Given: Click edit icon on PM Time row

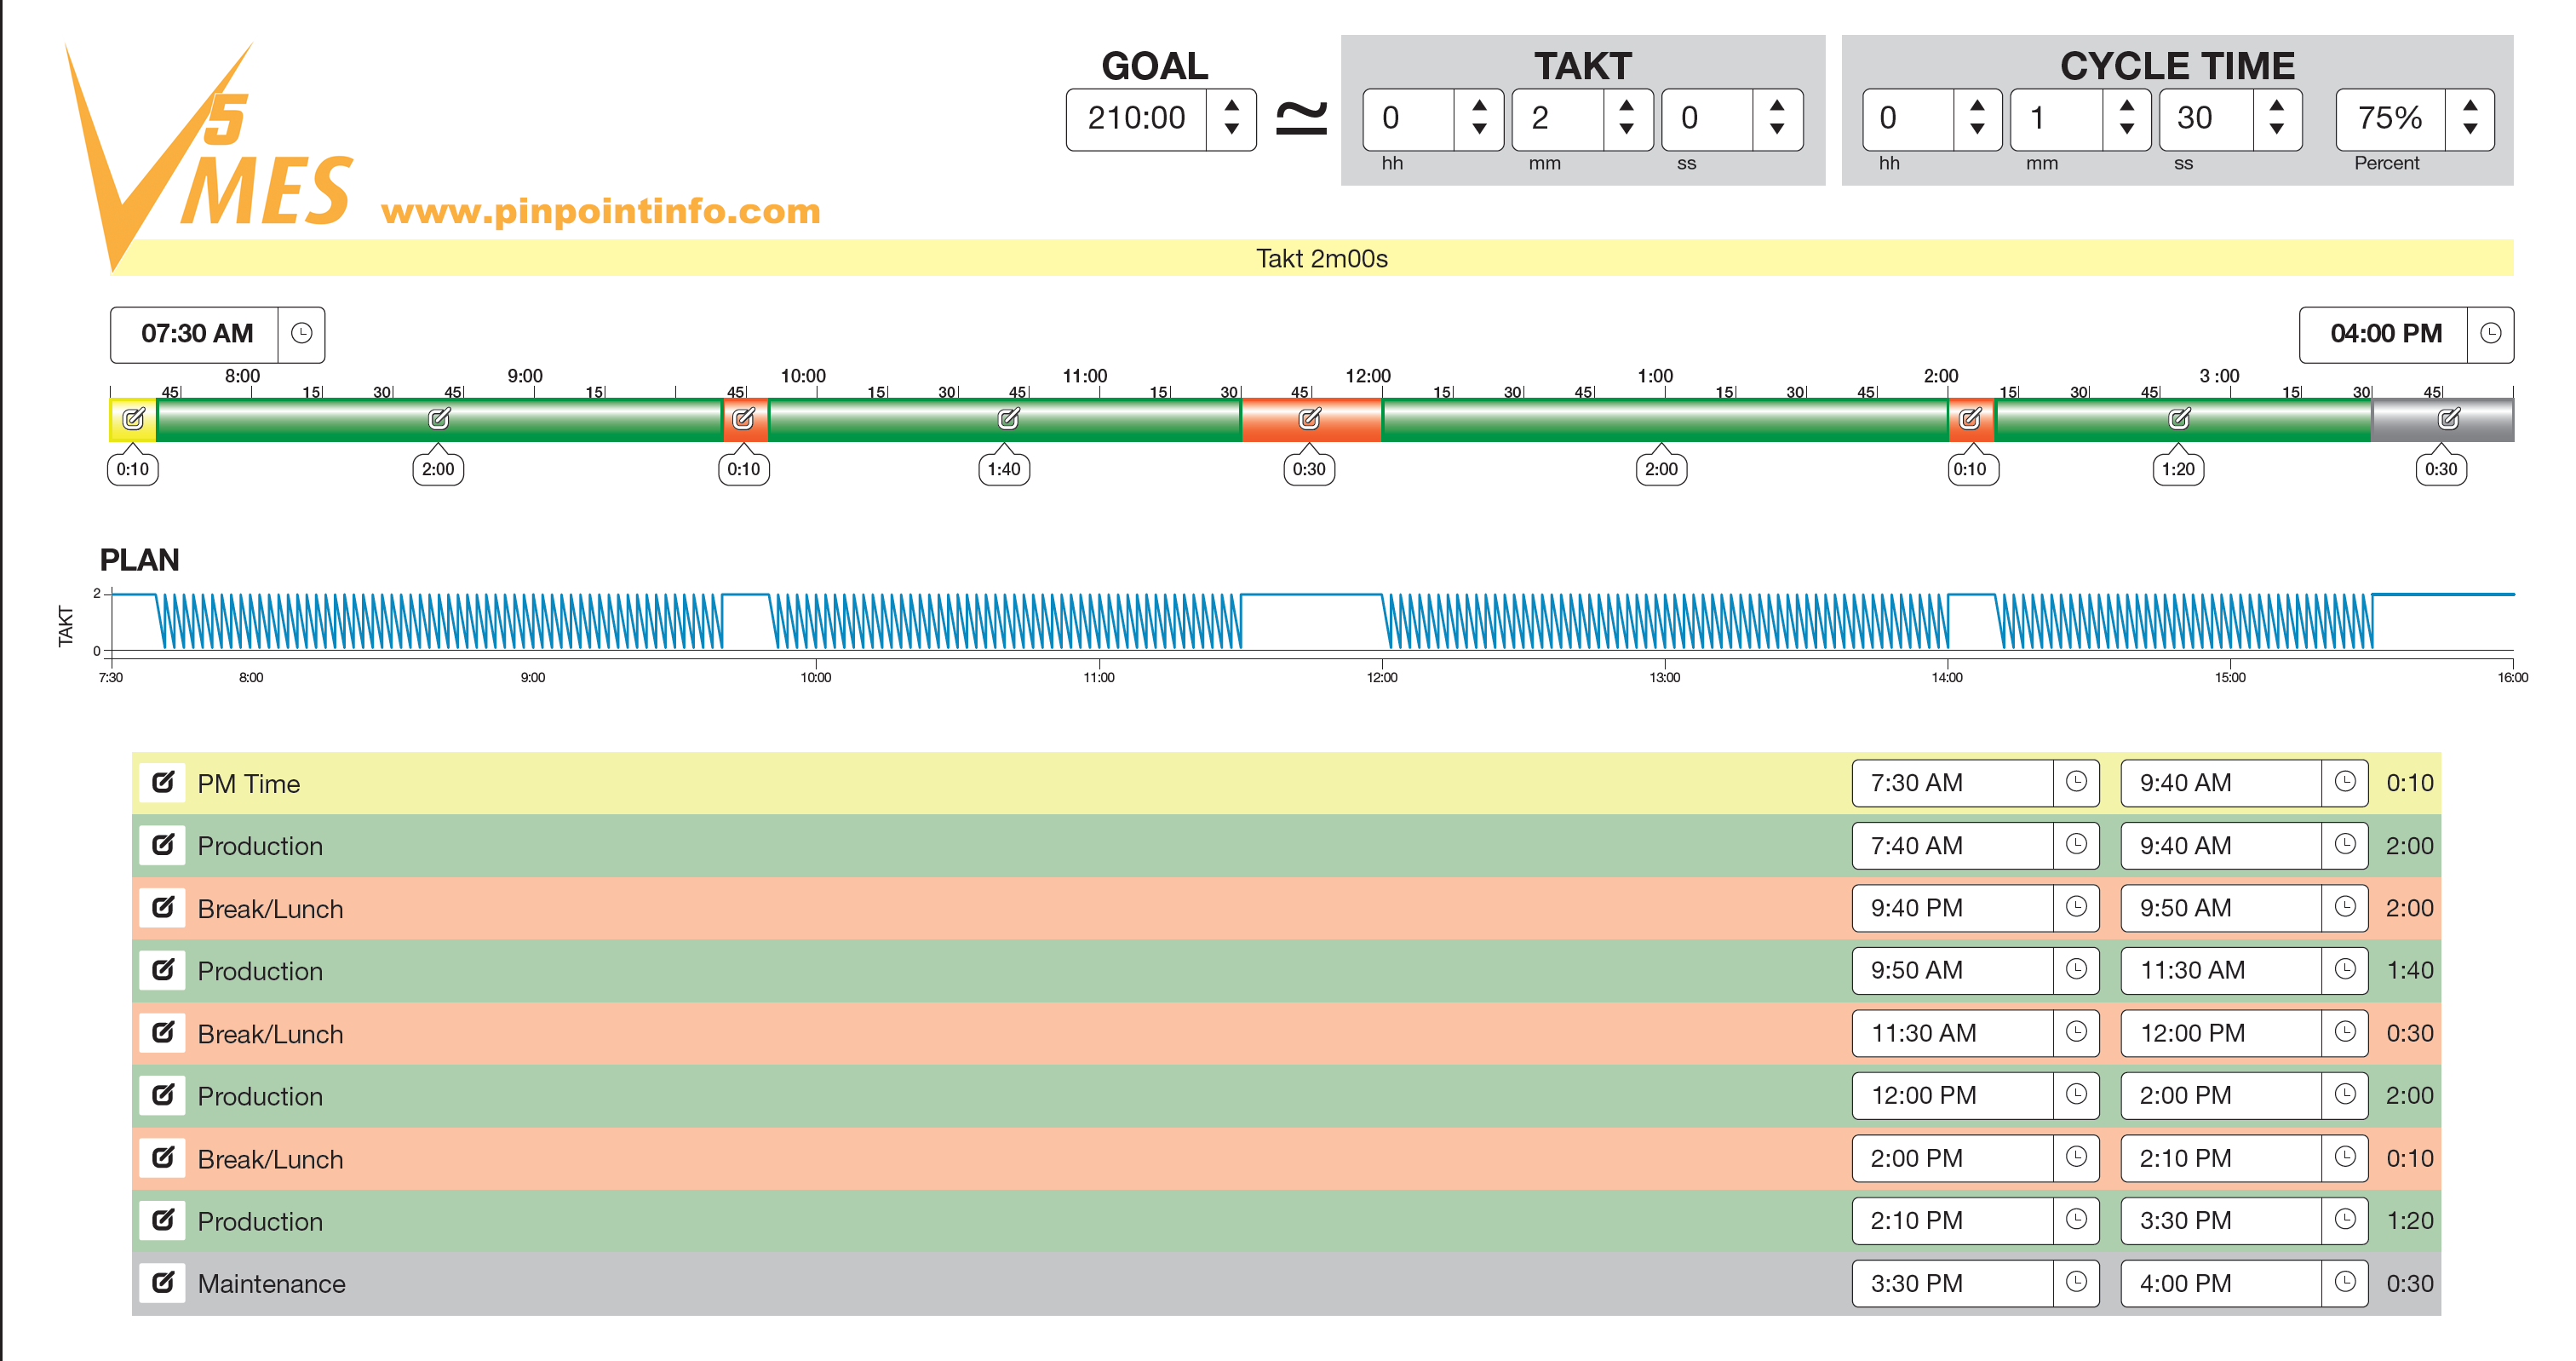Looking at the screenshot, I should (x=163, y=782).
